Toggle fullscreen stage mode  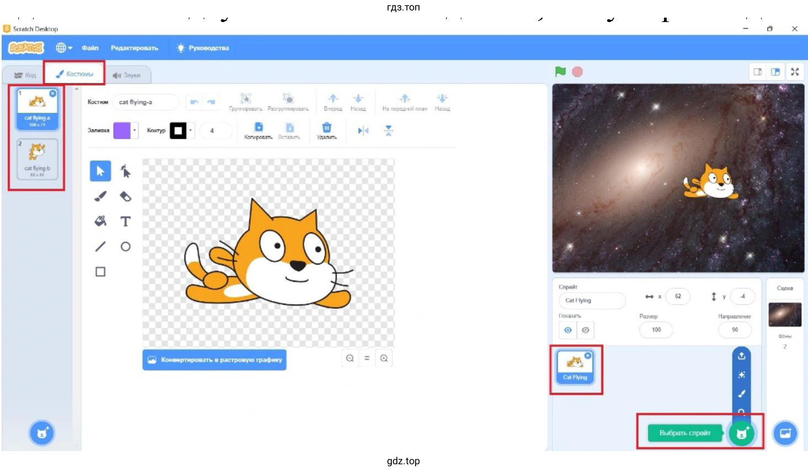point(795,72)
